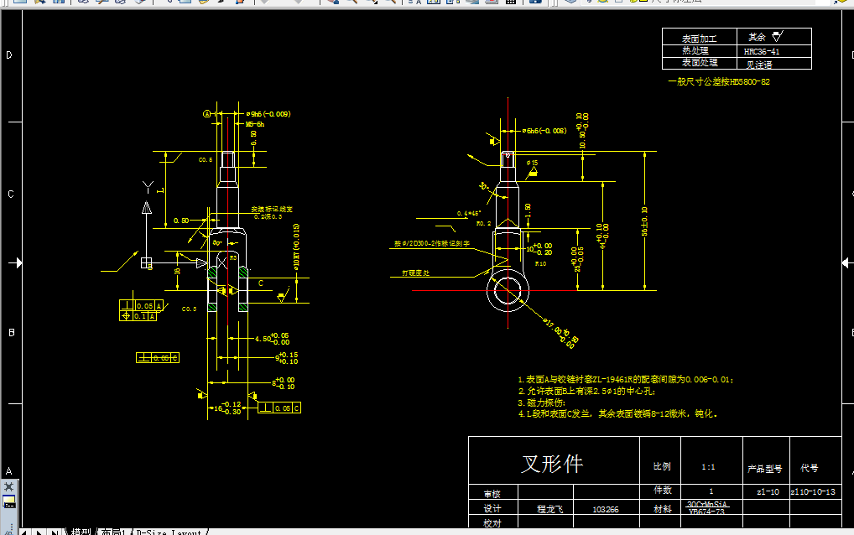Open an existing drawing file

click(39, 4)
